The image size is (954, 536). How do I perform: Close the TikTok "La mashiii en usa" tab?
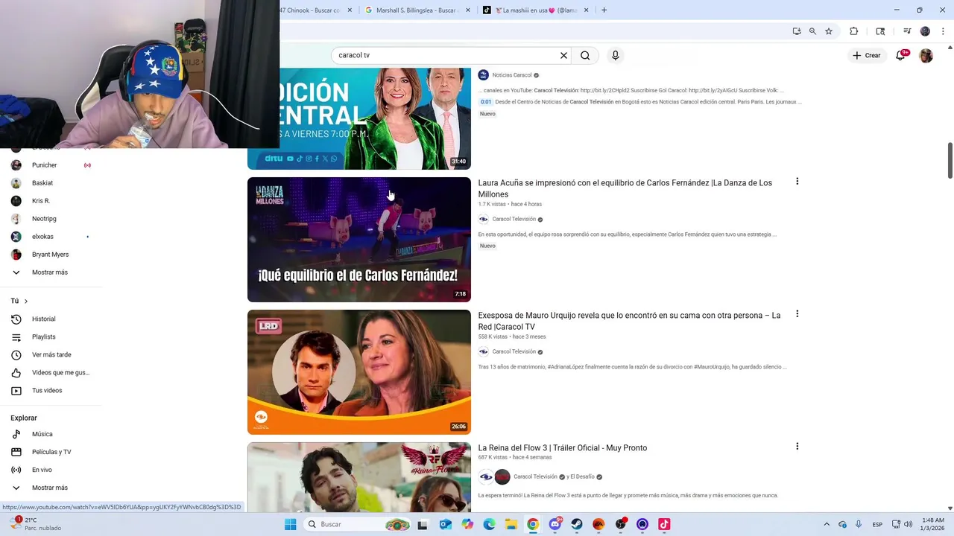[586, 10]
